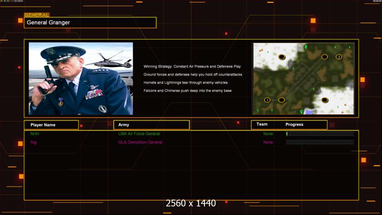Click the Progress column label

tap(294, 124)
